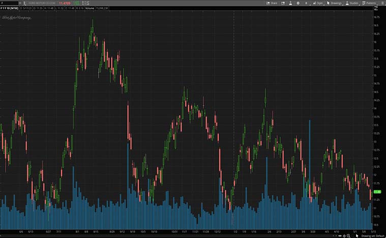Click the far-right toolbar list icon

tap(381, 3)
